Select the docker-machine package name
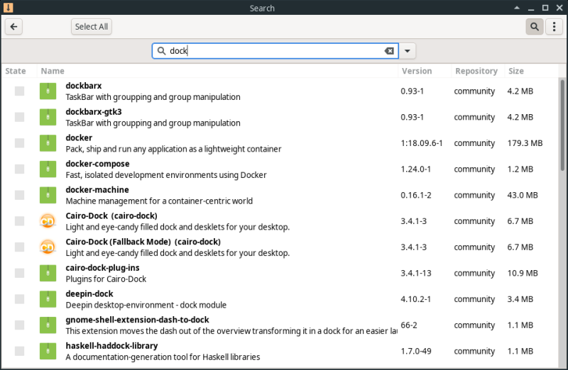The width and height of the screenshot is (568, 370). pyautogui.click(x=97, y=190)
